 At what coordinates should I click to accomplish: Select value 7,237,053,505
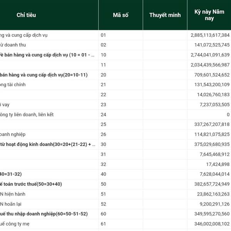215,105
